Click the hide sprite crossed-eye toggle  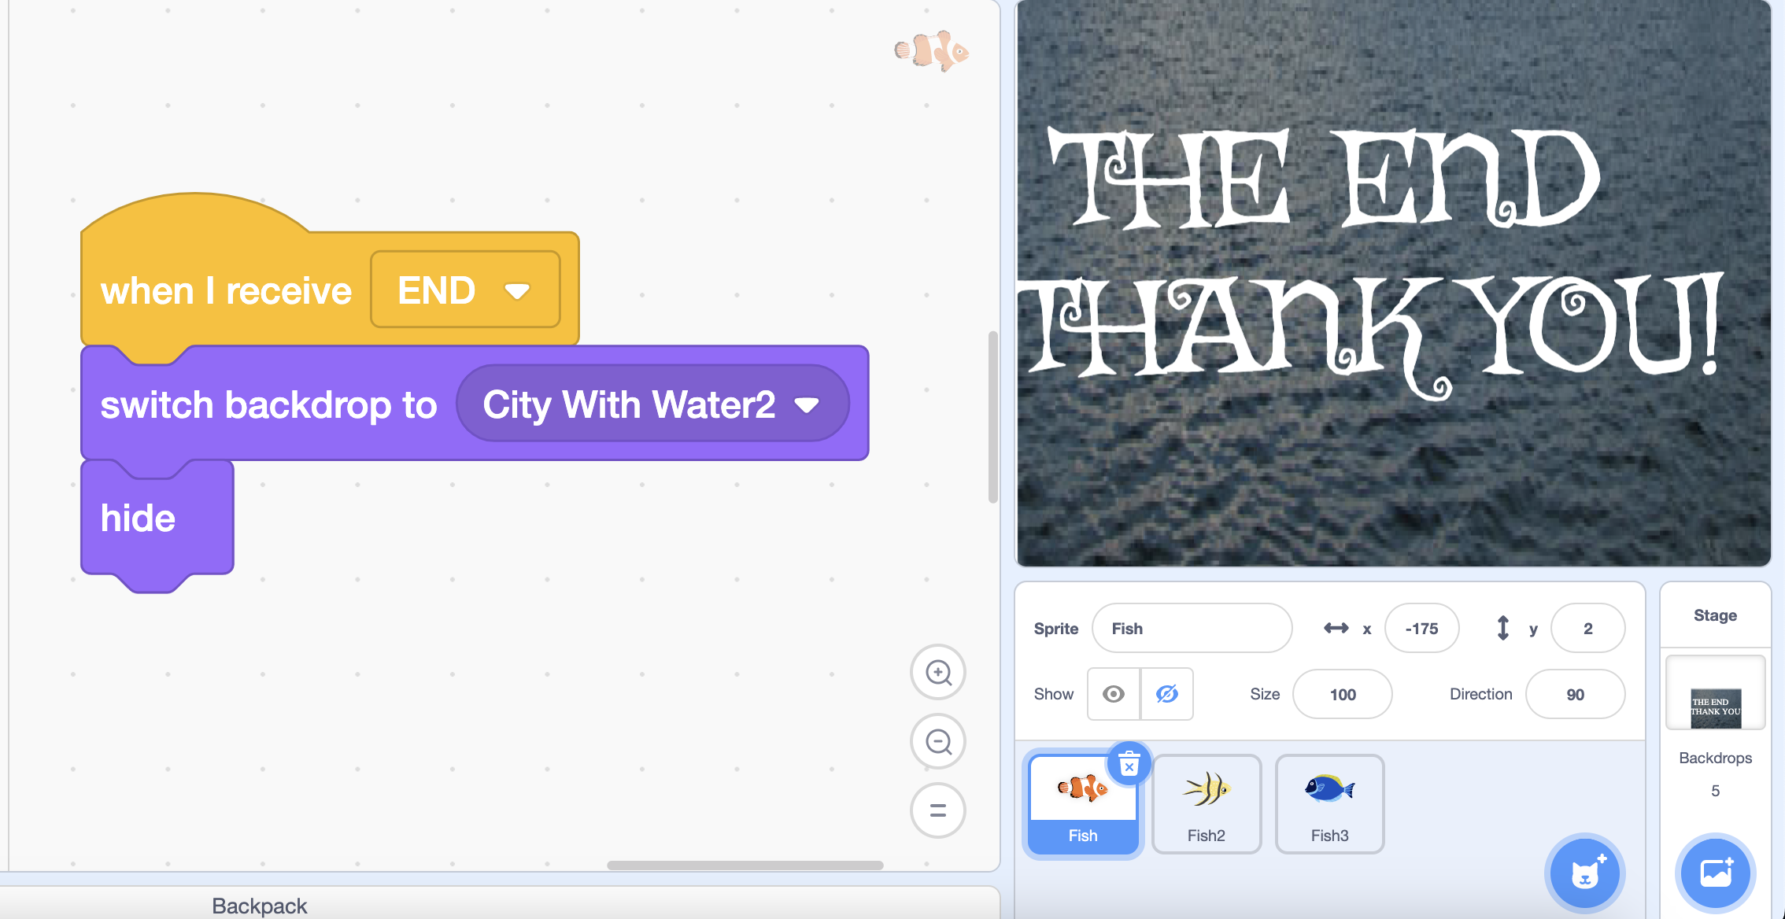click(x=1167, y=695)
